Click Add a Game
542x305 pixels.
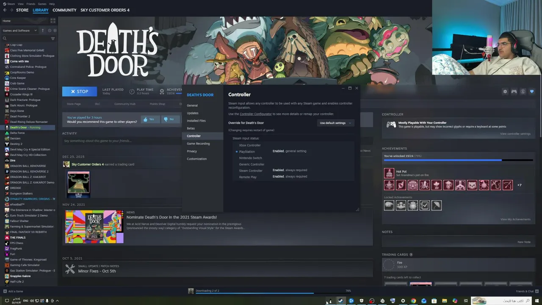[x=13, y=291]
